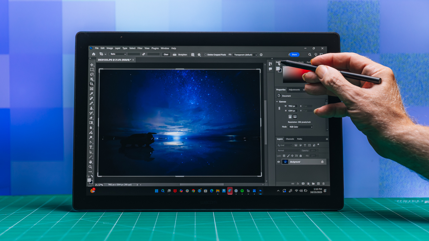This screenshot has height=241, width=429.
Task: Open the Filter menu
Action: coord(140,48)
